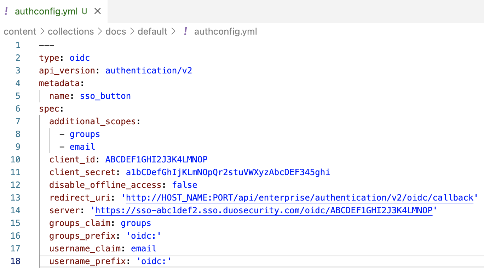Open the authconfig.yml breadcrumb dropdown
The image size is (484, 274).
(x=225, y=31)
